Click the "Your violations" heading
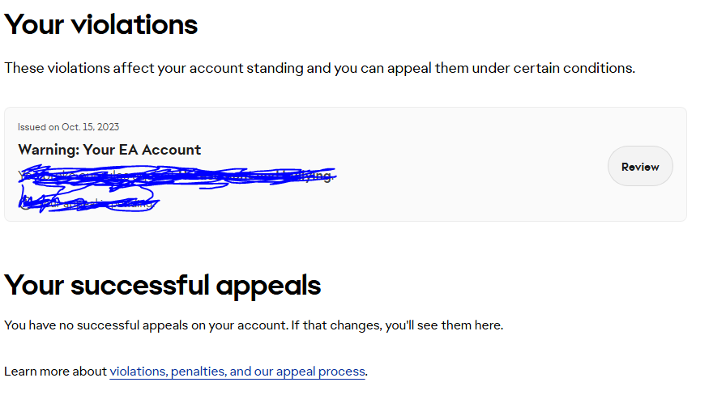The width and height of the screenshot is (713, 395). [x=101, y=24]
